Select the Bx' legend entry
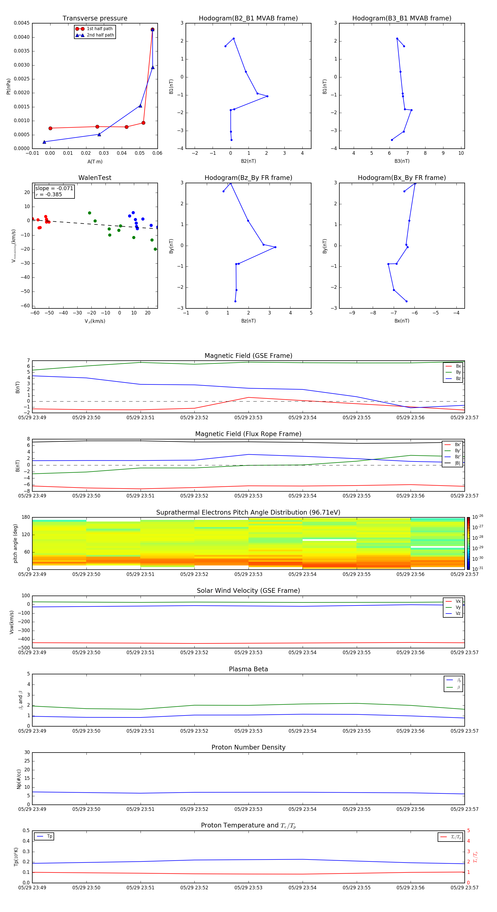 point(453,445)
